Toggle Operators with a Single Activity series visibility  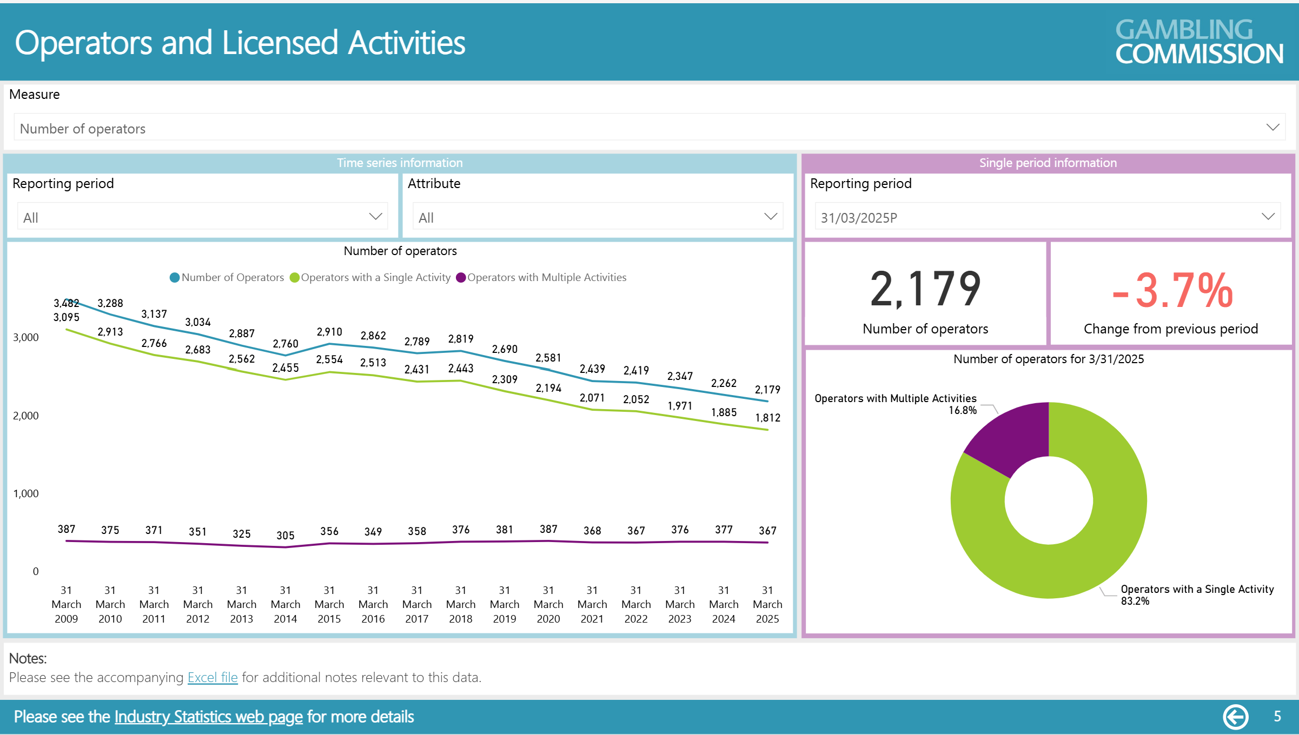(375, 277)
